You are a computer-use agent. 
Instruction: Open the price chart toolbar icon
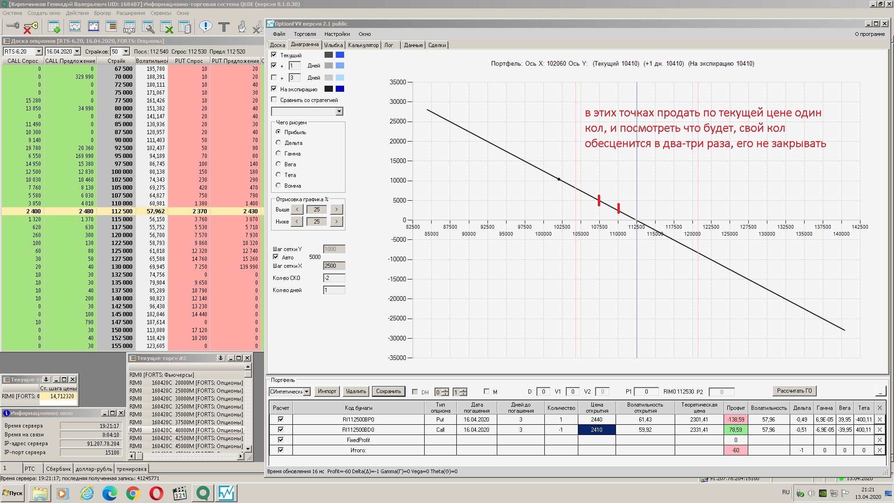(74, 27)
